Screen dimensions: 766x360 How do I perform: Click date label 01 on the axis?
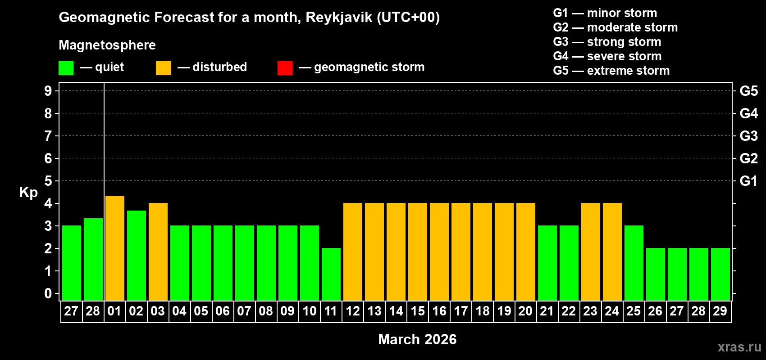pos(114,311)
